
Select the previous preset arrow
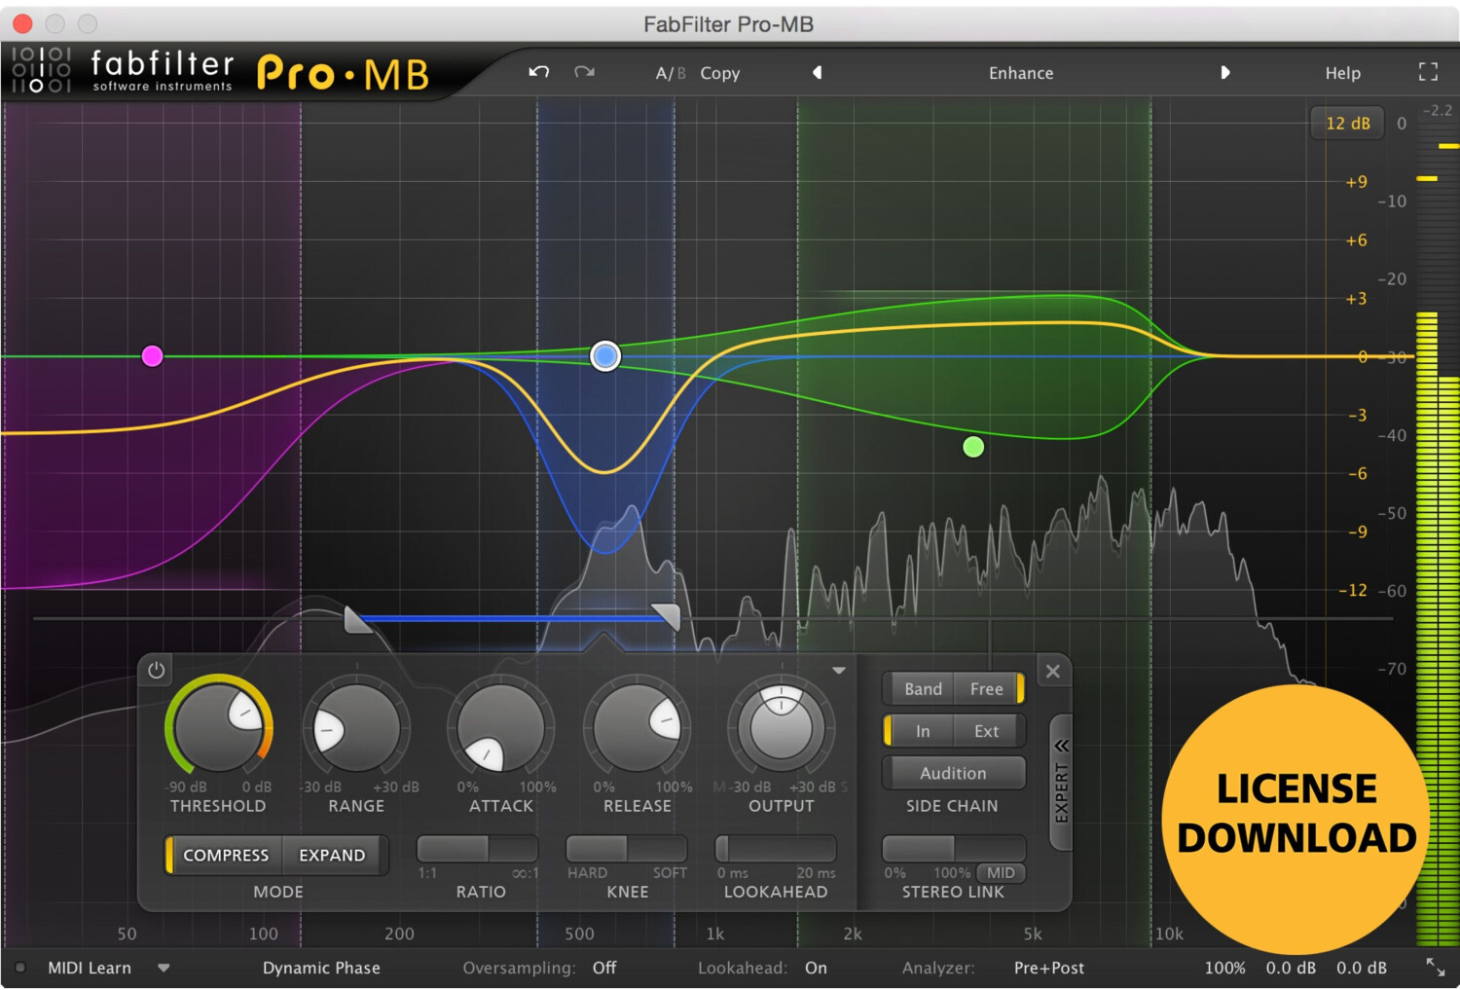[817, 72]
